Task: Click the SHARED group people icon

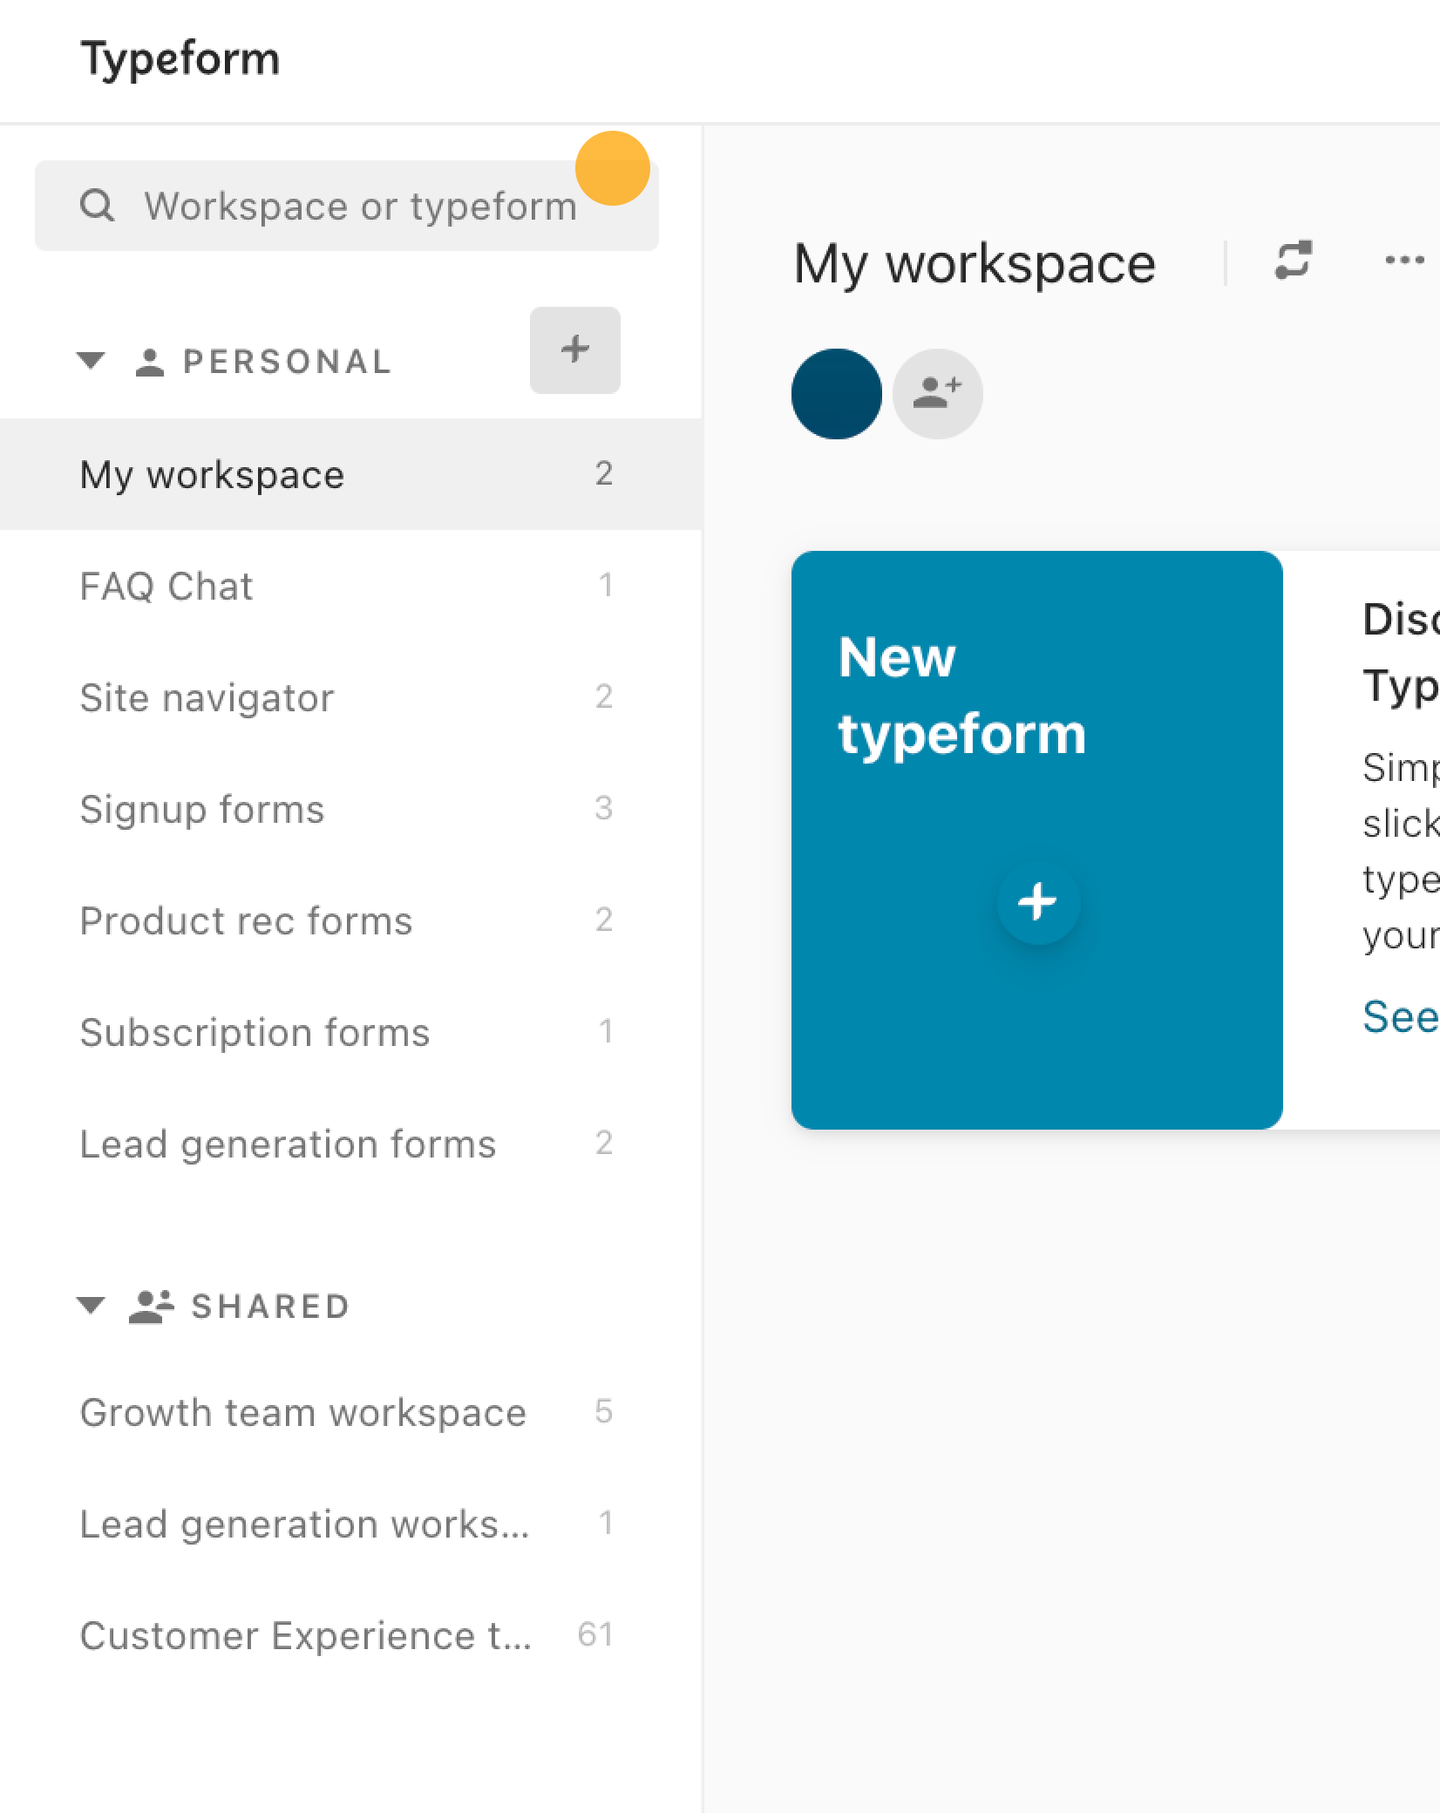Action: point(152,1306)
